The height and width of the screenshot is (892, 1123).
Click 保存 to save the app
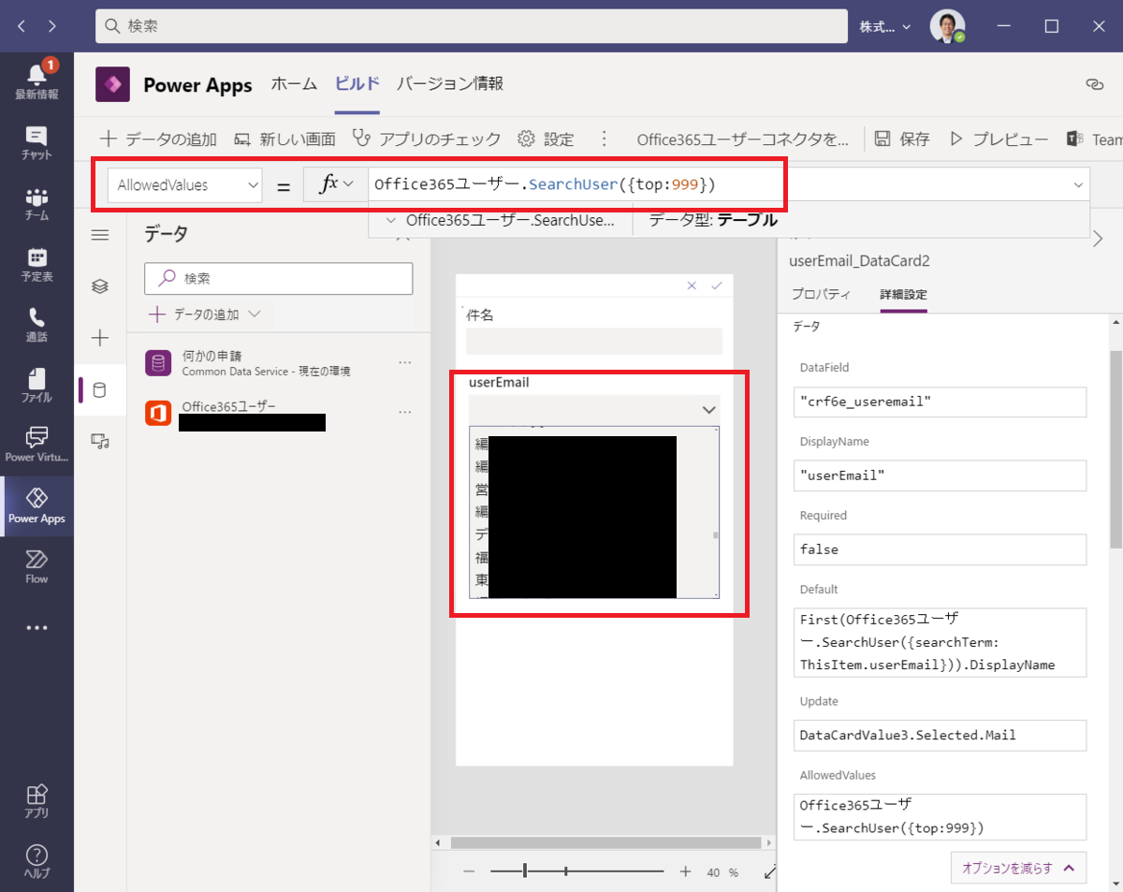902,139
